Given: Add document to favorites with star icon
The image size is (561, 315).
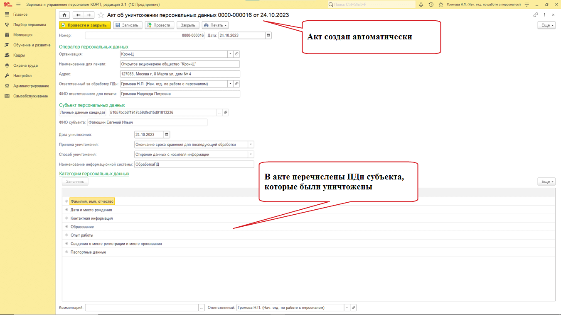Looking at the screenshot, I should point(101,15).
